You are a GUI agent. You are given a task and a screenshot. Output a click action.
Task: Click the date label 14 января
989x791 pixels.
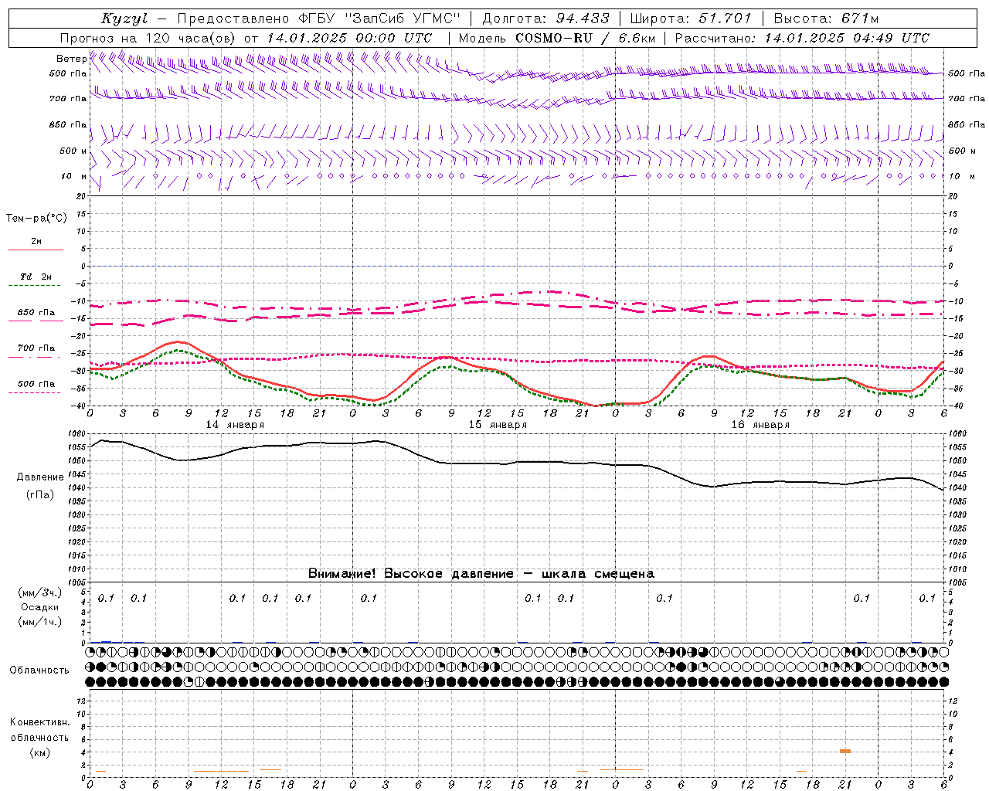point(235,425)
